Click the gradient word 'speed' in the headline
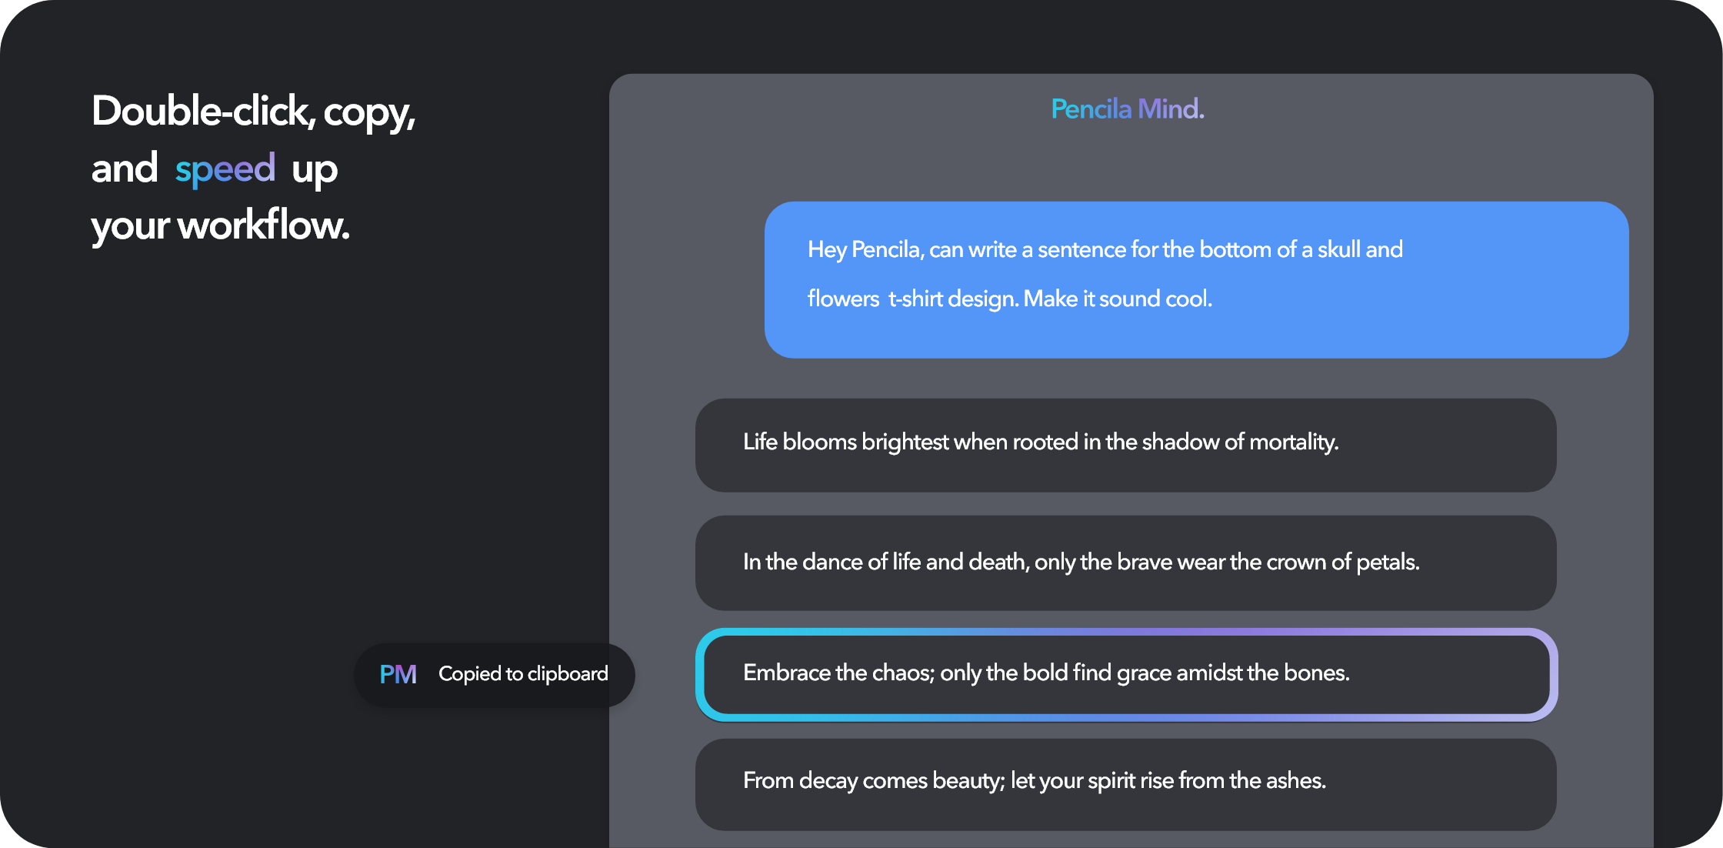 (x=225, y=169)
